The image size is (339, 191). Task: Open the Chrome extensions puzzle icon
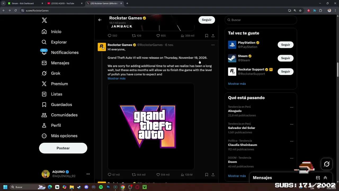click(320, 10)
